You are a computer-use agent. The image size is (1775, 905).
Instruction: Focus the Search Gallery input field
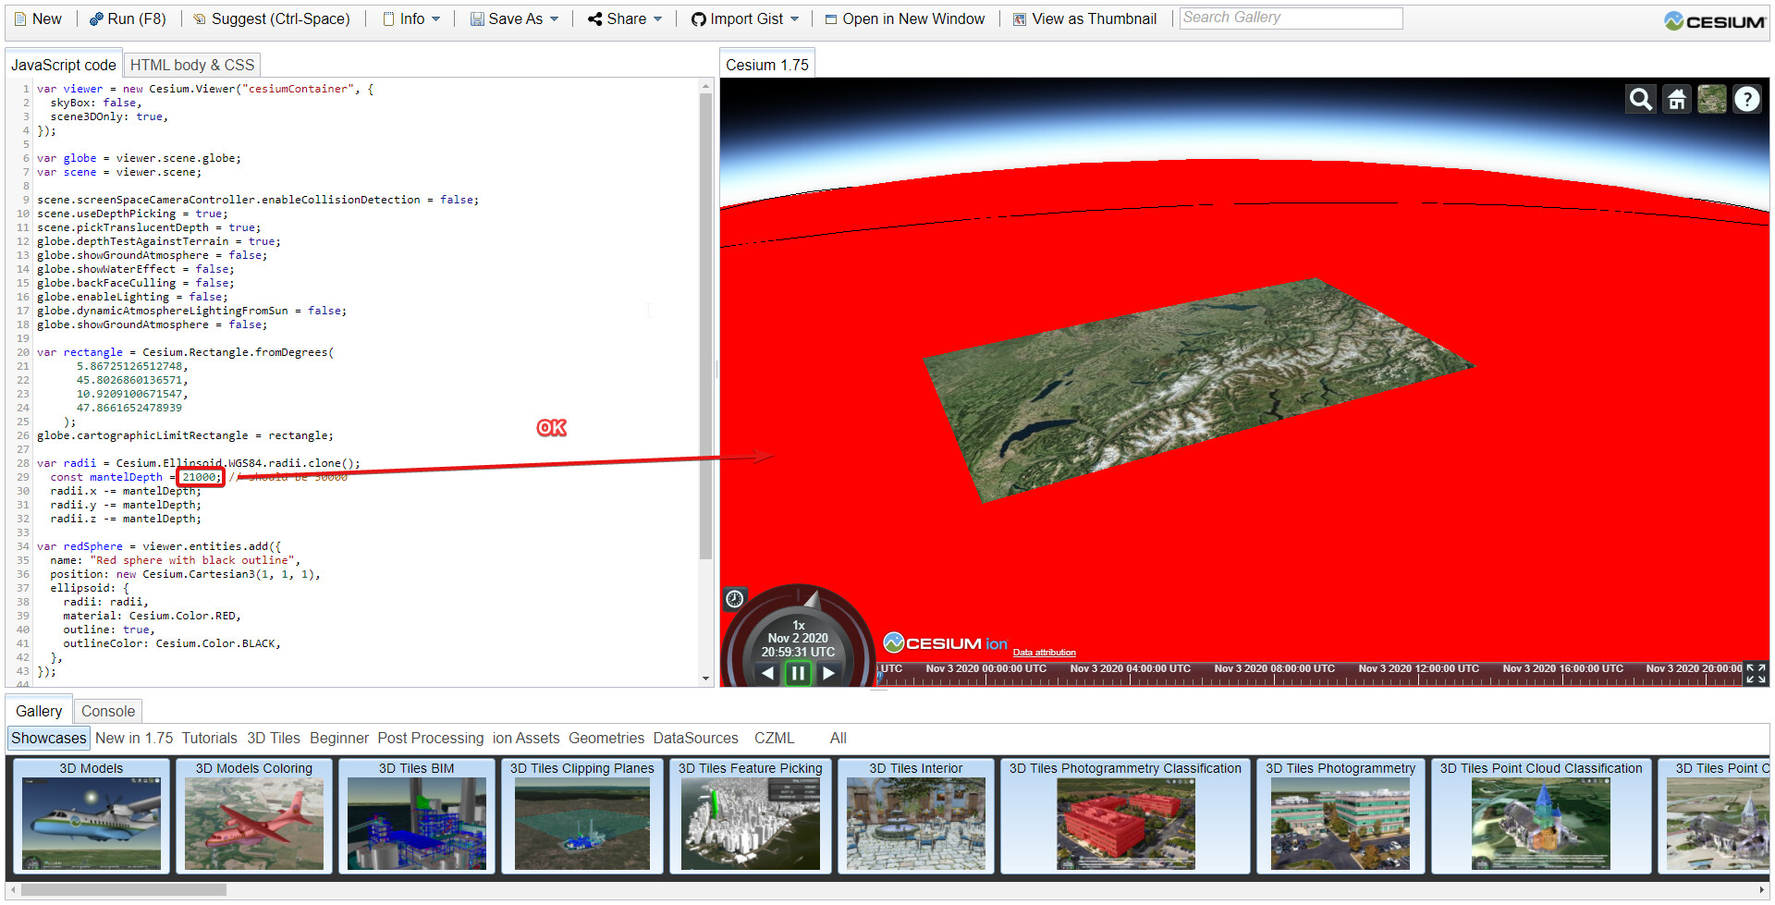1291,18
